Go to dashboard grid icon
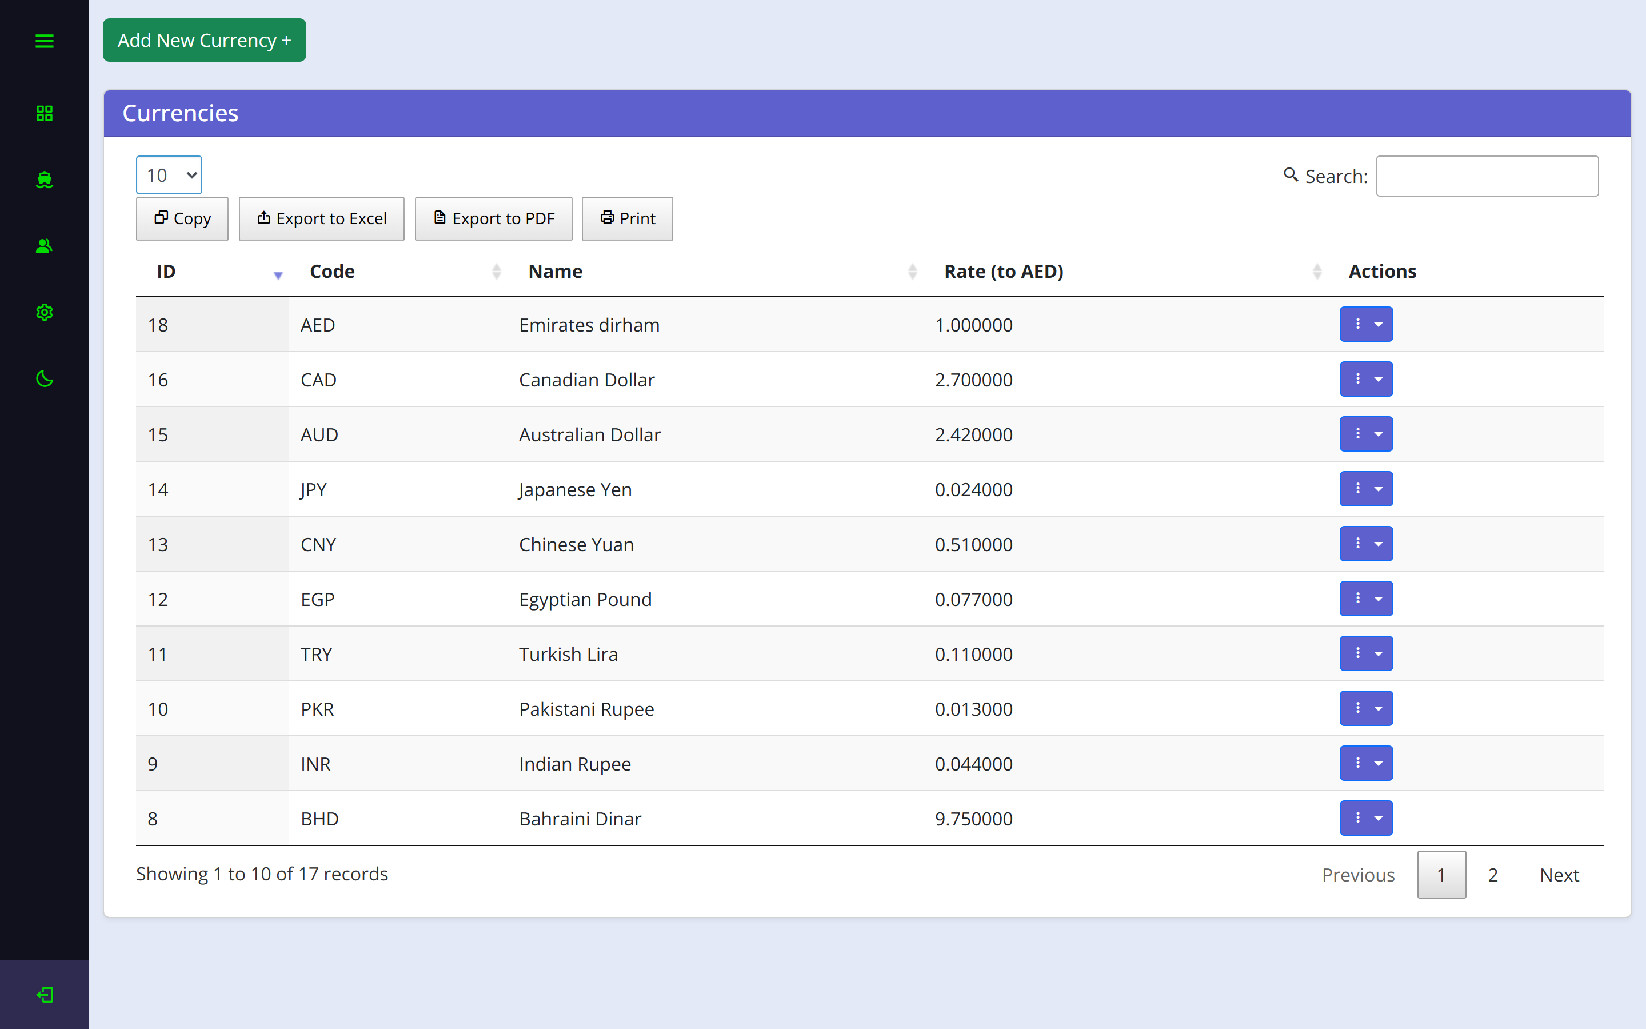 coord(44,113)
